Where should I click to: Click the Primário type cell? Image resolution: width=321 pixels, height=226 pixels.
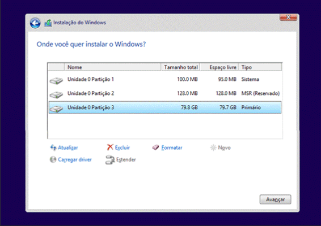coord(251,107)
